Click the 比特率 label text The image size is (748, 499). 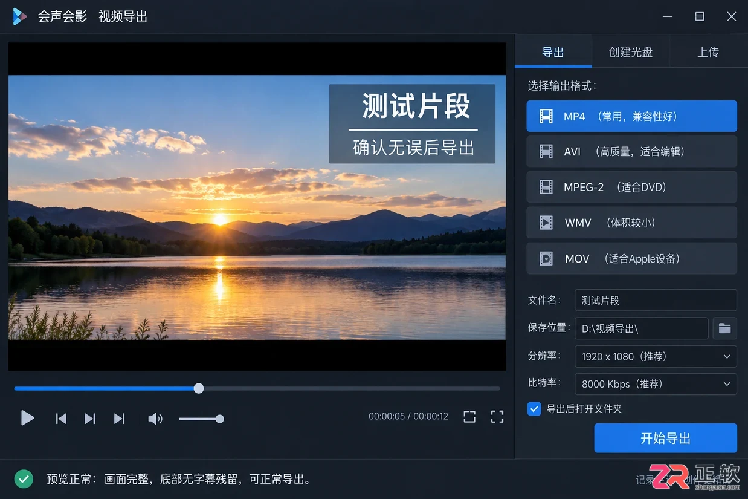pos(544,383)
